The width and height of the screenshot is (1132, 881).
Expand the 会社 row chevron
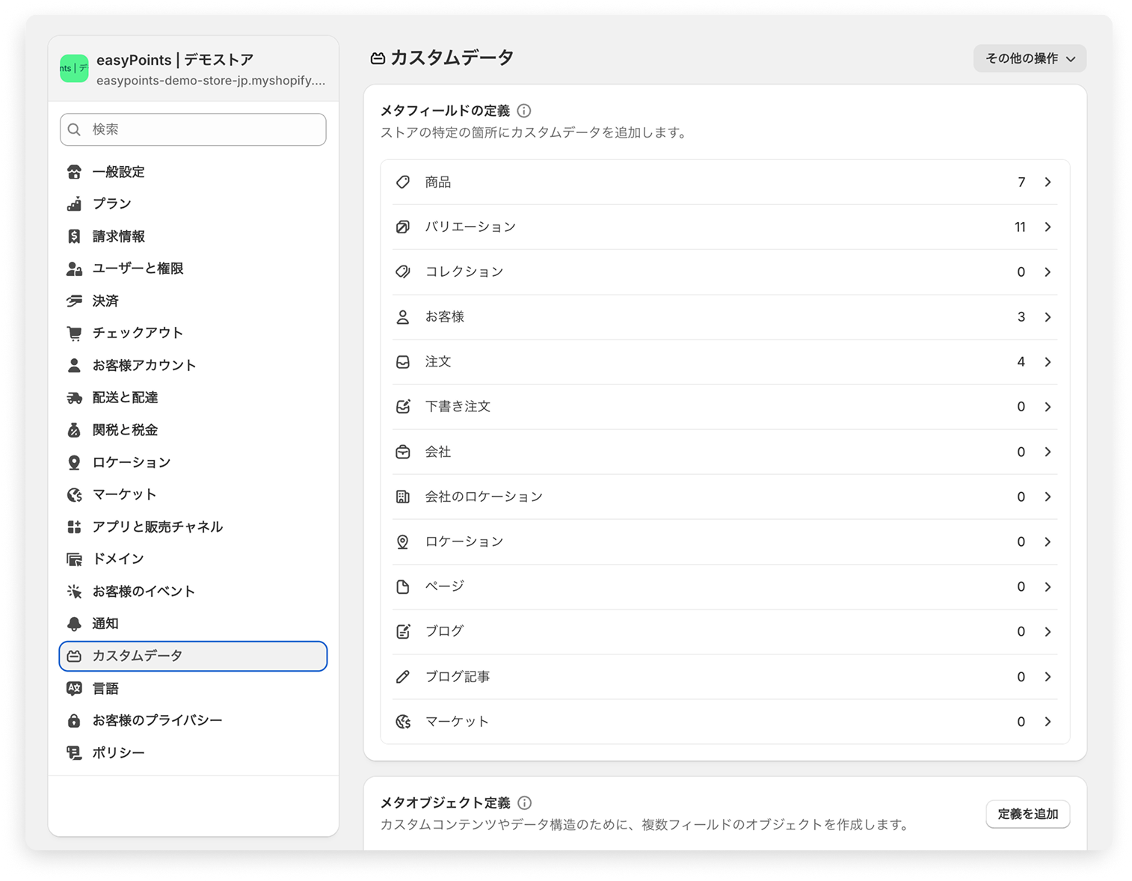tap(1048, 452)
